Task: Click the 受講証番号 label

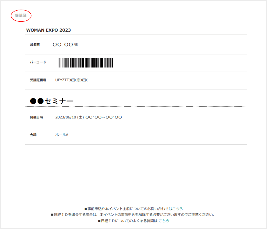Action: (38, 80)
